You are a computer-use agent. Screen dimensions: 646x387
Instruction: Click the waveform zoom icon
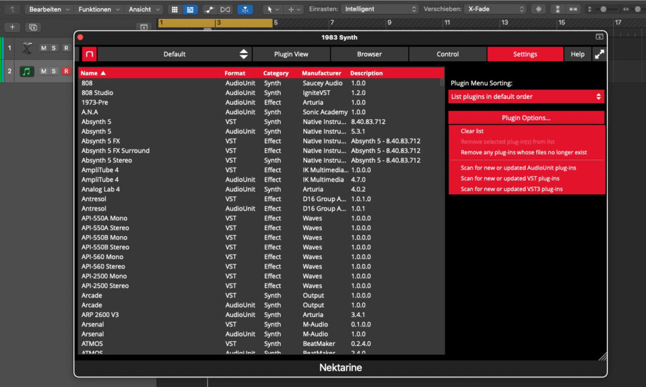click(539, 9)
